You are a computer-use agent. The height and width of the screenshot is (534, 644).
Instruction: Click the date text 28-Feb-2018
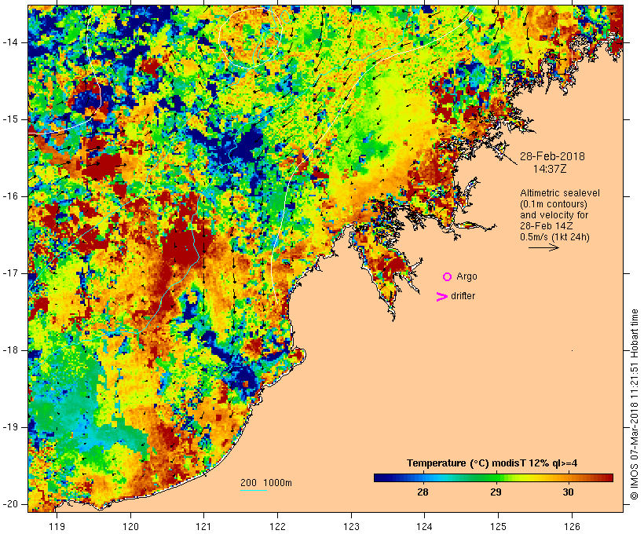[552, 156]
